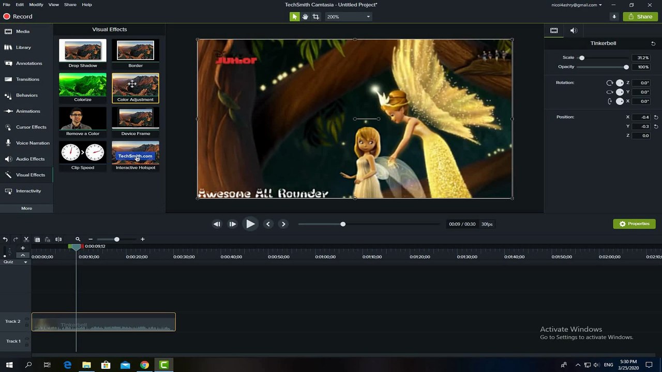Viewport: 662px width, 372px height.
Task: Open the Quiz track dropdown
Action: [x=25, y=262]
